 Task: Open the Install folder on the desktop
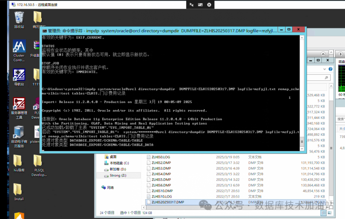[x=19, y=192]
